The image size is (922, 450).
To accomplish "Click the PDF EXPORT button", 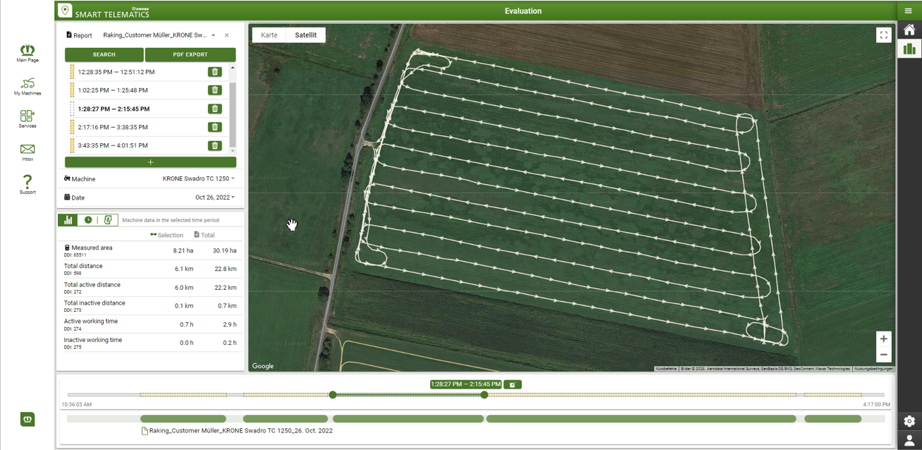I will click(190, 54).
